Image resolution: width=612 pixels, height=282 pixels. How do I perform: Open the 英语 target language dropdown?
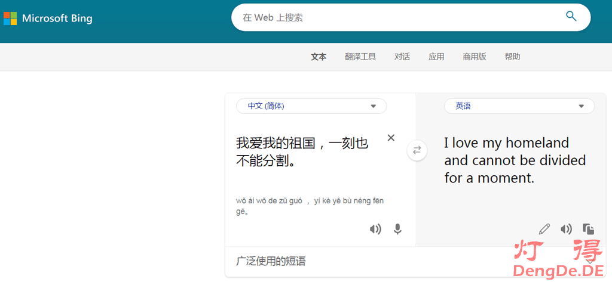[x=519, y=106]
